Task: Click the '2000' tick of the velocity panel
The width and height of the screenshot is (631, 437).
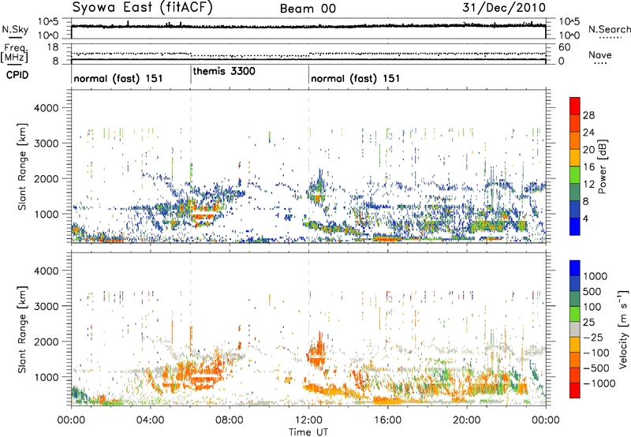Action: (x=46, y=342)
